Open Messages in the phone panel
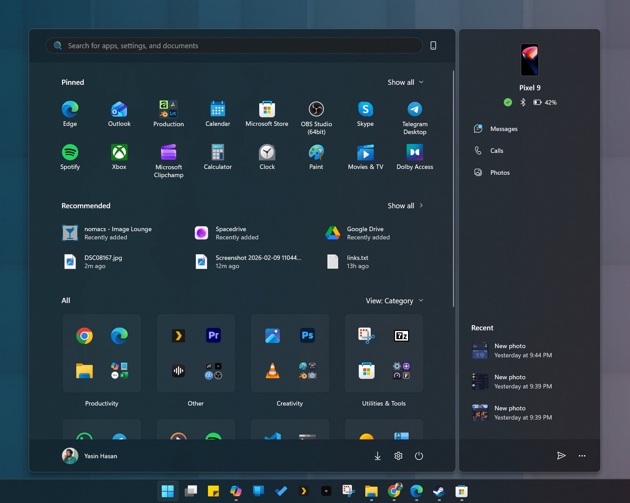Image resolution: width=630 pixels, height=503 pixels. click(x=496, y=129)
